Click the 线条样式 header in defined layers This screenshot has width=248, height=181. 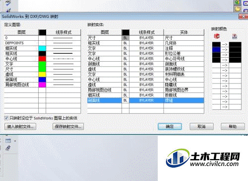pyautogui.click(x=63, y=32)
